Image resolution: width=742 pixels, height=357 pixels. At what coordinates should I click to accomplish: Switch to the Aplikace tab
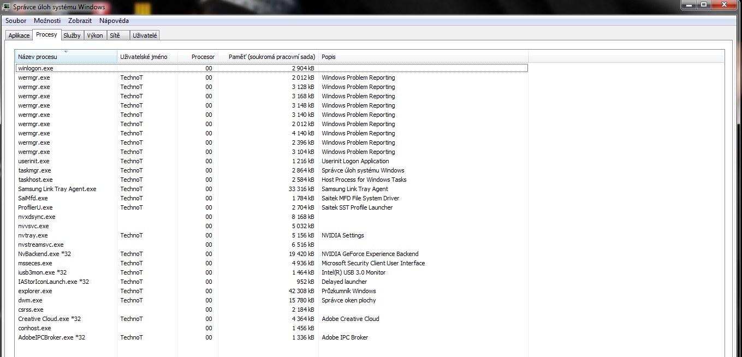tap(19, 35)
